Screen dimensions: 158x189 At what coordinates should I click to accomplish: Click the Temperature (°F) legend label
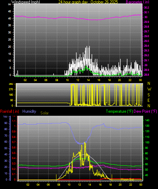pos(119,111)
